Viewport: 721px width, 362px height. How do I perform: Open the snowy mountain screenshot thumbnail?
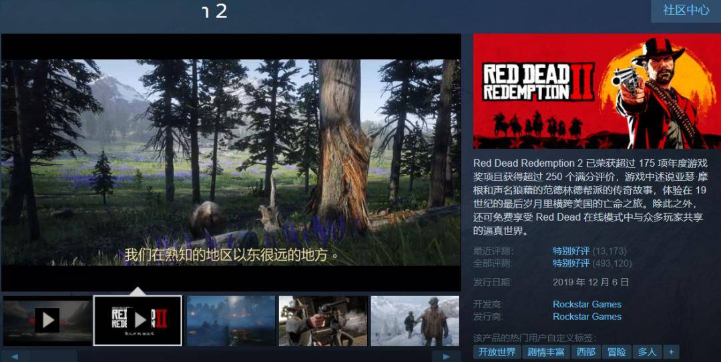tap(415, 320)
